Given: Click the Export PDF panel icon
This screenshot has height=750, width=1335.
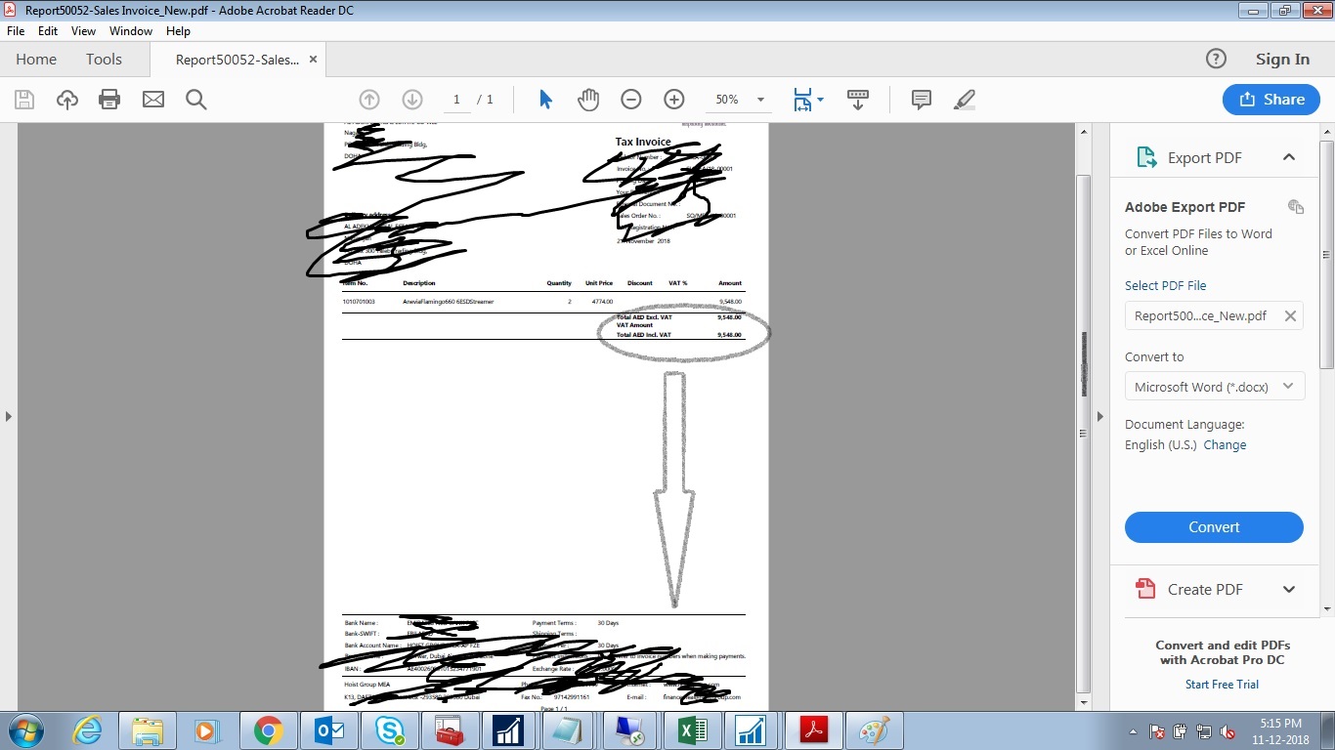Looking at the screenshot, I should pos(1145,157).
